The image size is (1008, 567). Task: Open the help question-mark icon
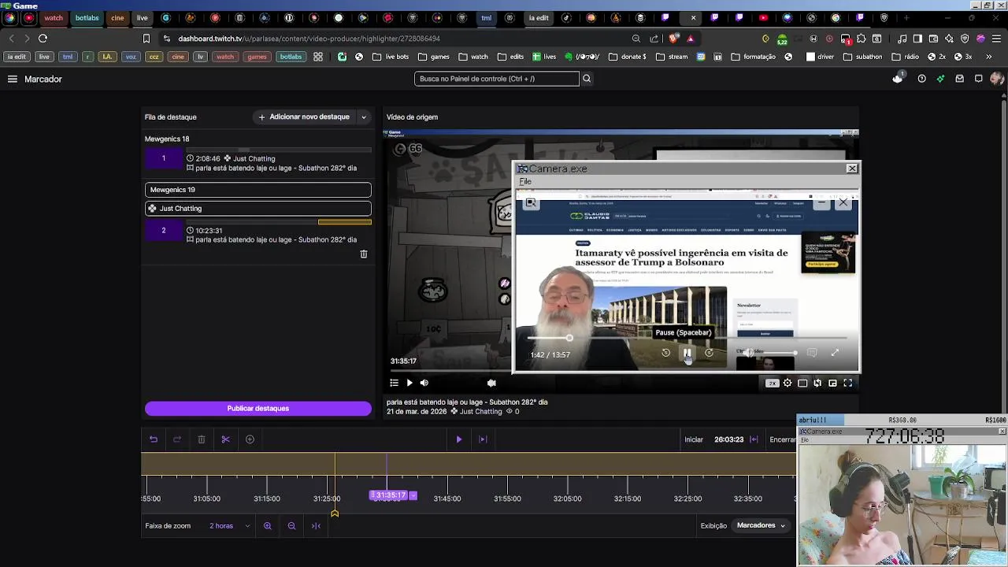tap(921, 79)
